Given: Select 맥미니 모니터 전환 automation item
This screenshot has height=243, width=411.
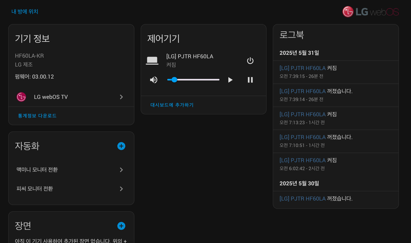Looking at the screenshot, I should (x=37, y=170).
